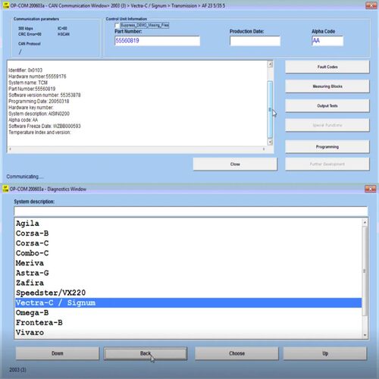379x379 pixels.
Task: Open Output Tests
Action: pyautogui.click(x=327, y=106)
